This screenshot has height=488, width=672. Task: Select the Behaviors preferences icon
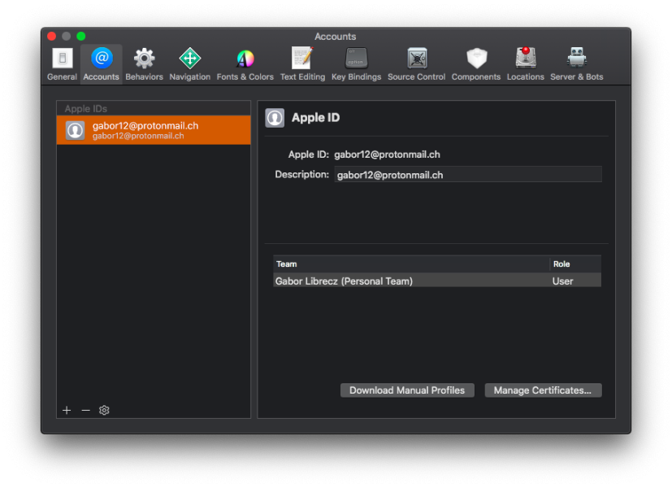[144, 64]
